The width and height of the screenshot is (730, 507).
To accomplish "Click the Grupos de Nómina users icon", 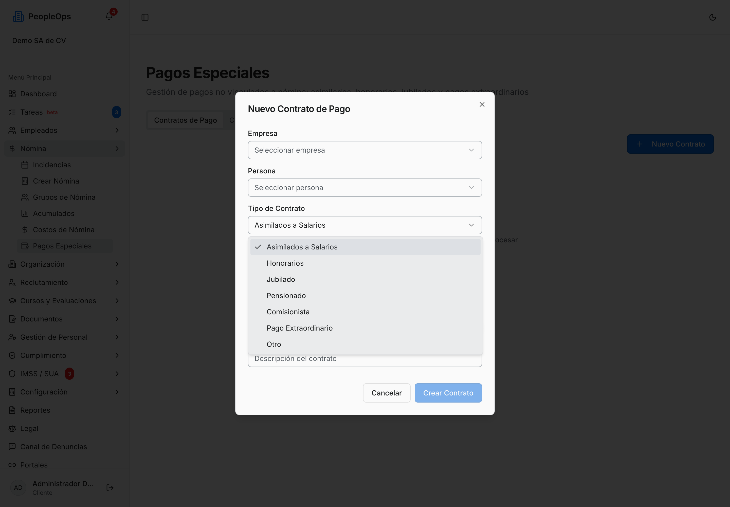I will (x=25, y=197).
